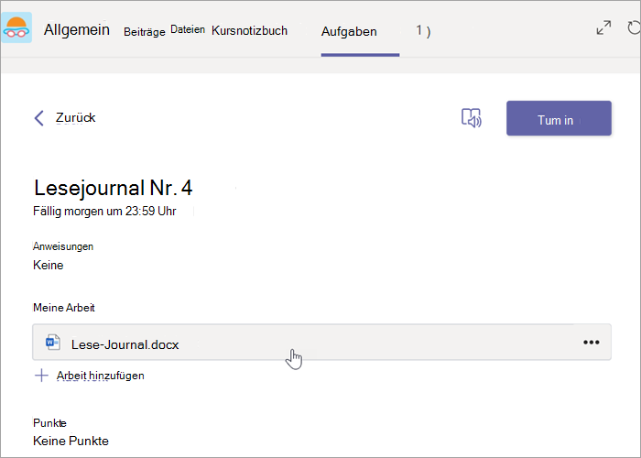Click the Keine Punkte text
The image size is (641, 458).
pyautogui.click(x=71, y=441)
